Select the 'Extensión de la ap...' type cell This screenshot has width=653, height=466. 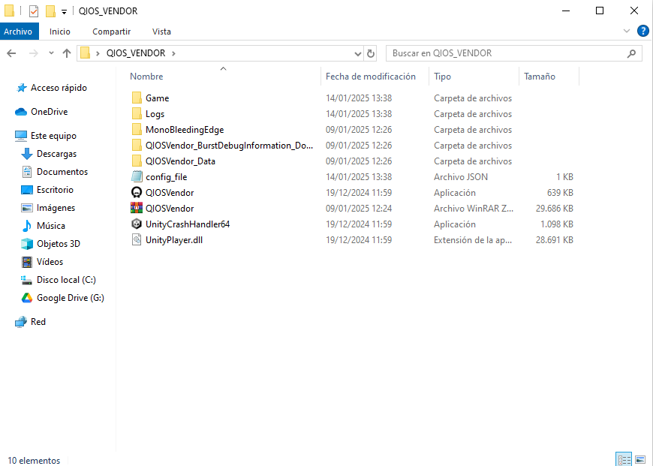click(473, 240)
